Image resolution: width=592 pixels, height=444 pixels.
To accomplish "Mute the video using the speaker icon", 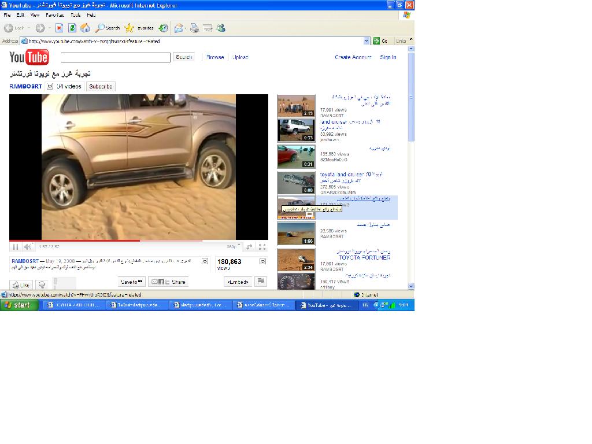I will pyautogui.click(x=27, y=247).
